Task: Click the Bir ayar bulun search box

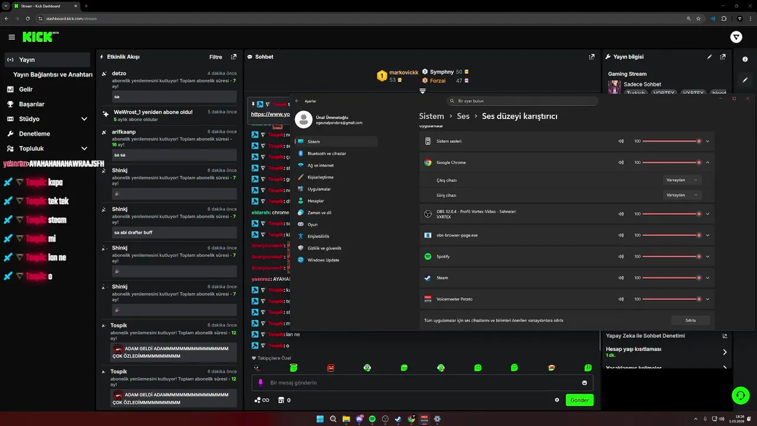Action: pyautogui.click(x=522, y=101)
